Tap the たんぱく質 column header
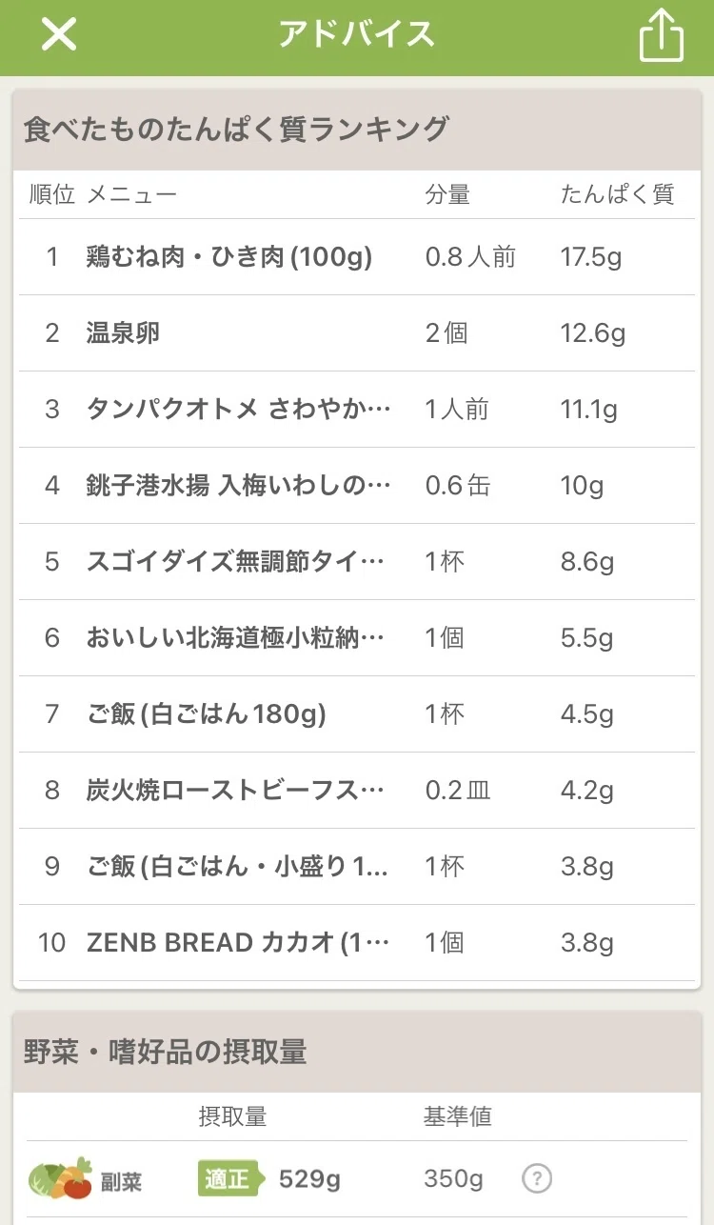 617,194
